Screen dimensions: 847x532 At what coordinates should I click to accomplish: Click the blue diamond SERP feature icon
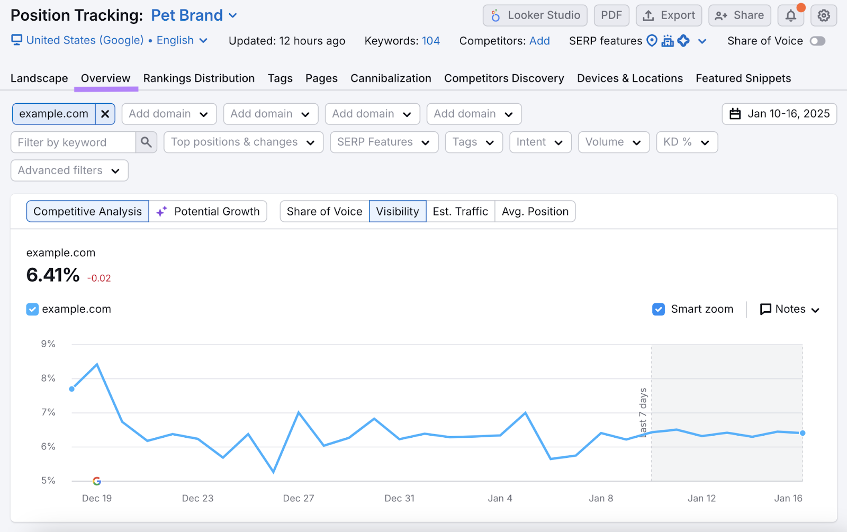coord(683,41)
